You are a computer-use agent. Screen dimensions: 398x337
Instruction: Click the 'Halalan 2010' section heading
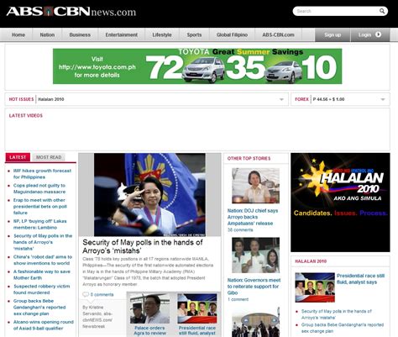[311, 261]
